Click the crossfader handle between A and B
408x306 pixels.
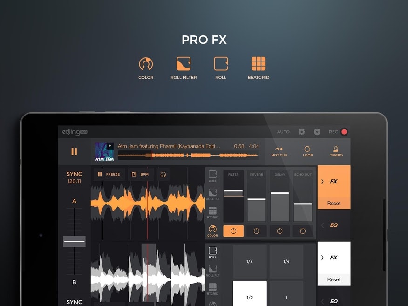tap(74, 241)
